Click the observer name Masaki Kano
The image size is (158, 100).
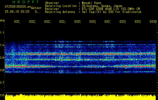click(x=91, y=3)
